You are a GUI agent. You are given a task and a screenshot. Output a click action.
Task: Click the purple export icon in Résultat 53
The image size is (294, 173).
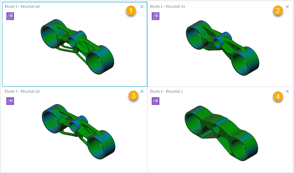pyautogui.click(x=156, y=16)
